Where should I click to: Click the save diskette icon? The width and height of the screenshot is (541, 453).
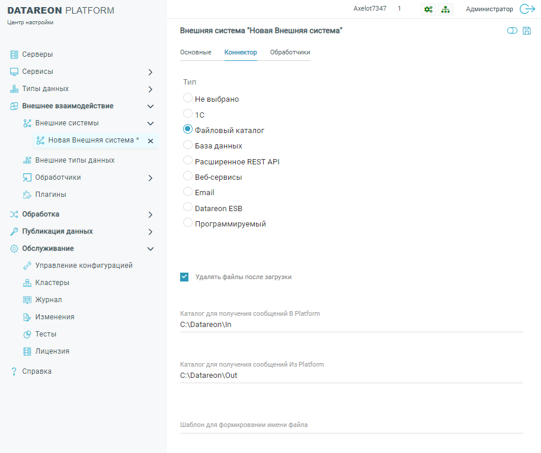526,31
